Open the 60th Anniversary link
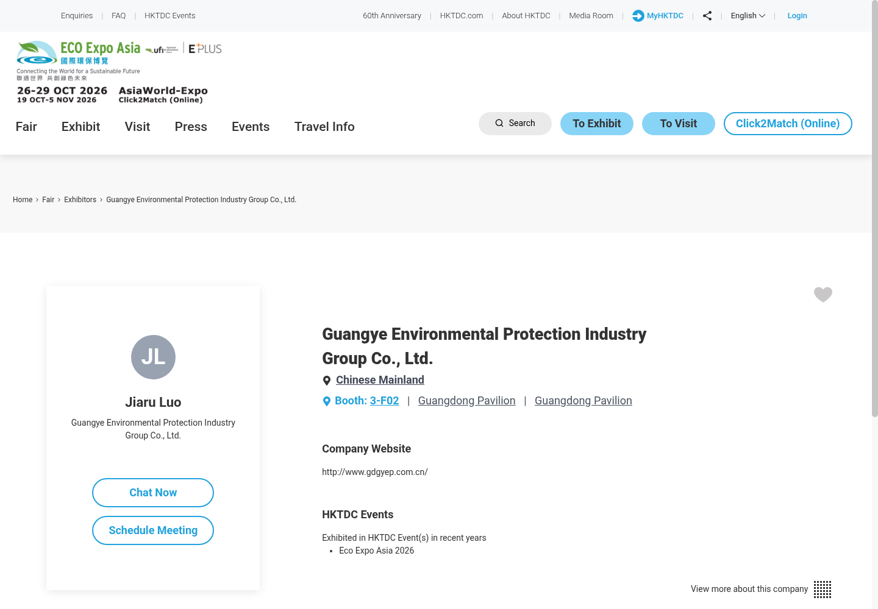 point(392,16)
